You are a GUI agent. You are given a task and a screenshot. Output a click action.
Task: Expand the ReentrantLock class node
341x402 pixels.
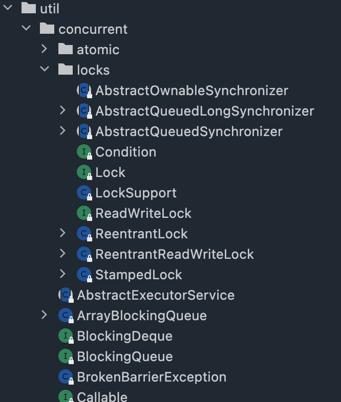click(62, 233)
